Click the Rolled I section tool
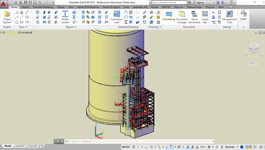265x150 pixels. [x=65, y=17]
